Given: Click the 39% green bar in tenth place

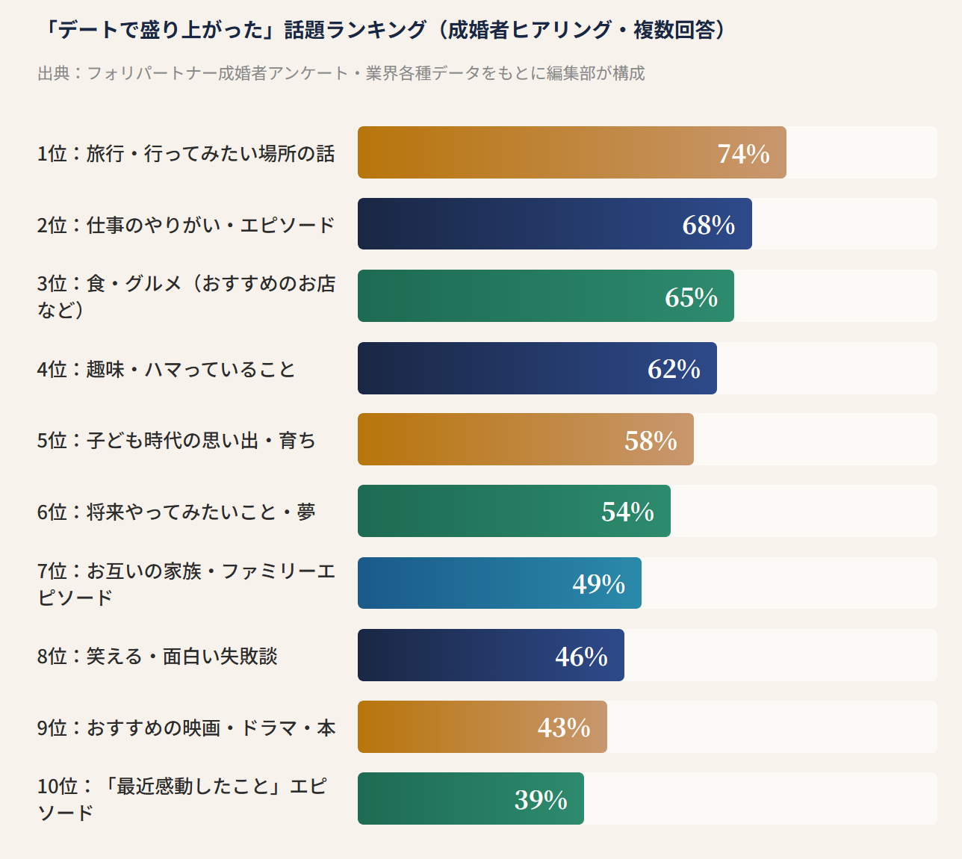Looking at the screenshot, I should (471, 798).
